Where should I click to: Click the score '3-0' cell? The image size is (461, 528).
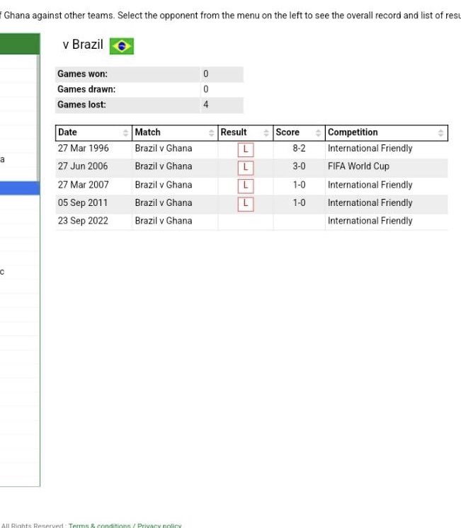tap(299, 166)
